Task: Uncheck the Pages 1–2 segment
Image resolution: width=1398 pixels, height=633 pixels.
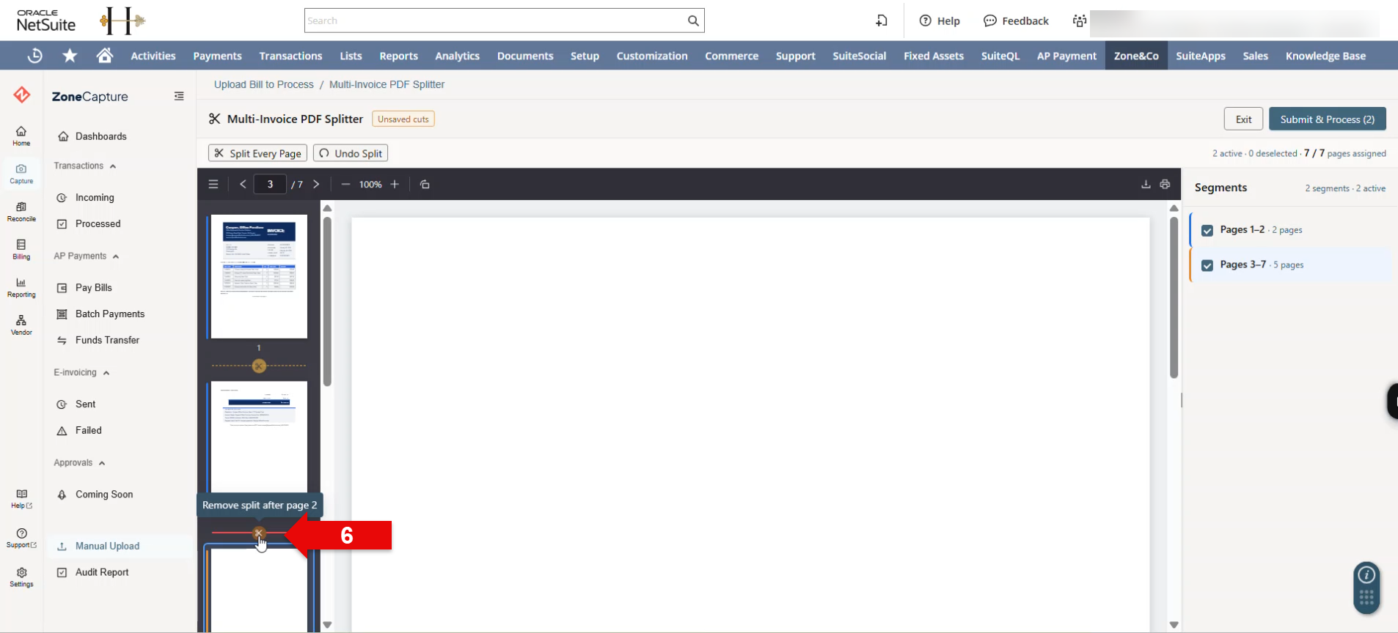Action: point(1207,231)
